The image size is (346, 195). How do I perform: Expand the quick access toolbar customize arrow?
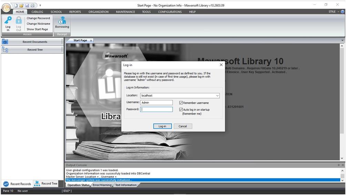coord(40,6)
